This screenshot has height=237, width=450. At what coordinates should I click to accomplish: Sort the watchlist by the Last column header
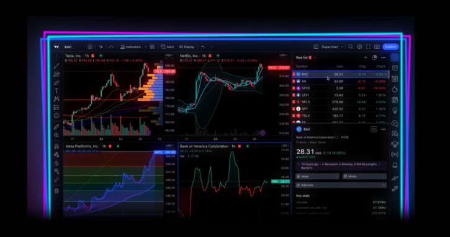click(x=340, y=66)
